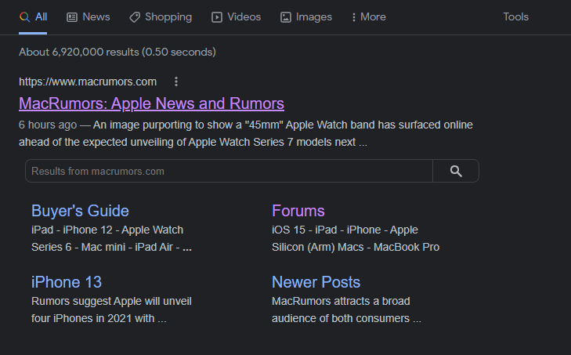Click the vertical dots icon beside More

[x=353, y=17]
